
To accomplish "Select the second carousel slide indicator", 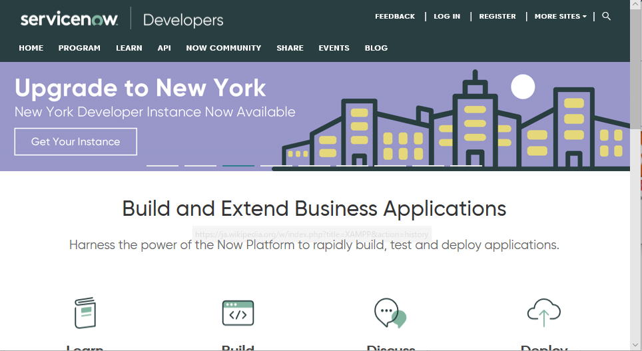I will pos(200,165).
